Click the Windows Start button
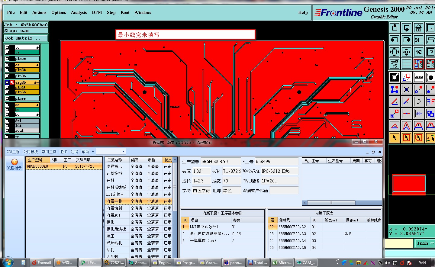Viewport: 435px width, 267px height. click(x=8, y=262)
